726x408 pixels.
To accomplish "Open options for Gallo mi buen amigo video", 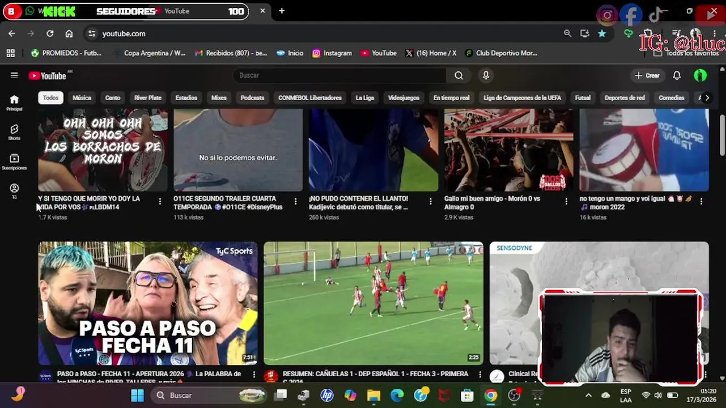I will 566,201.
